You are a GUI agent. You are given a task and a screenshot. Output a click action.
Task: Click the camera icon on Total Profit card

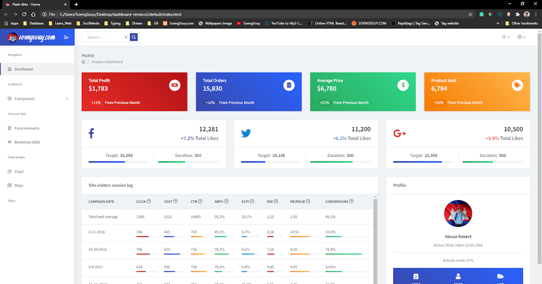point(174,85)
